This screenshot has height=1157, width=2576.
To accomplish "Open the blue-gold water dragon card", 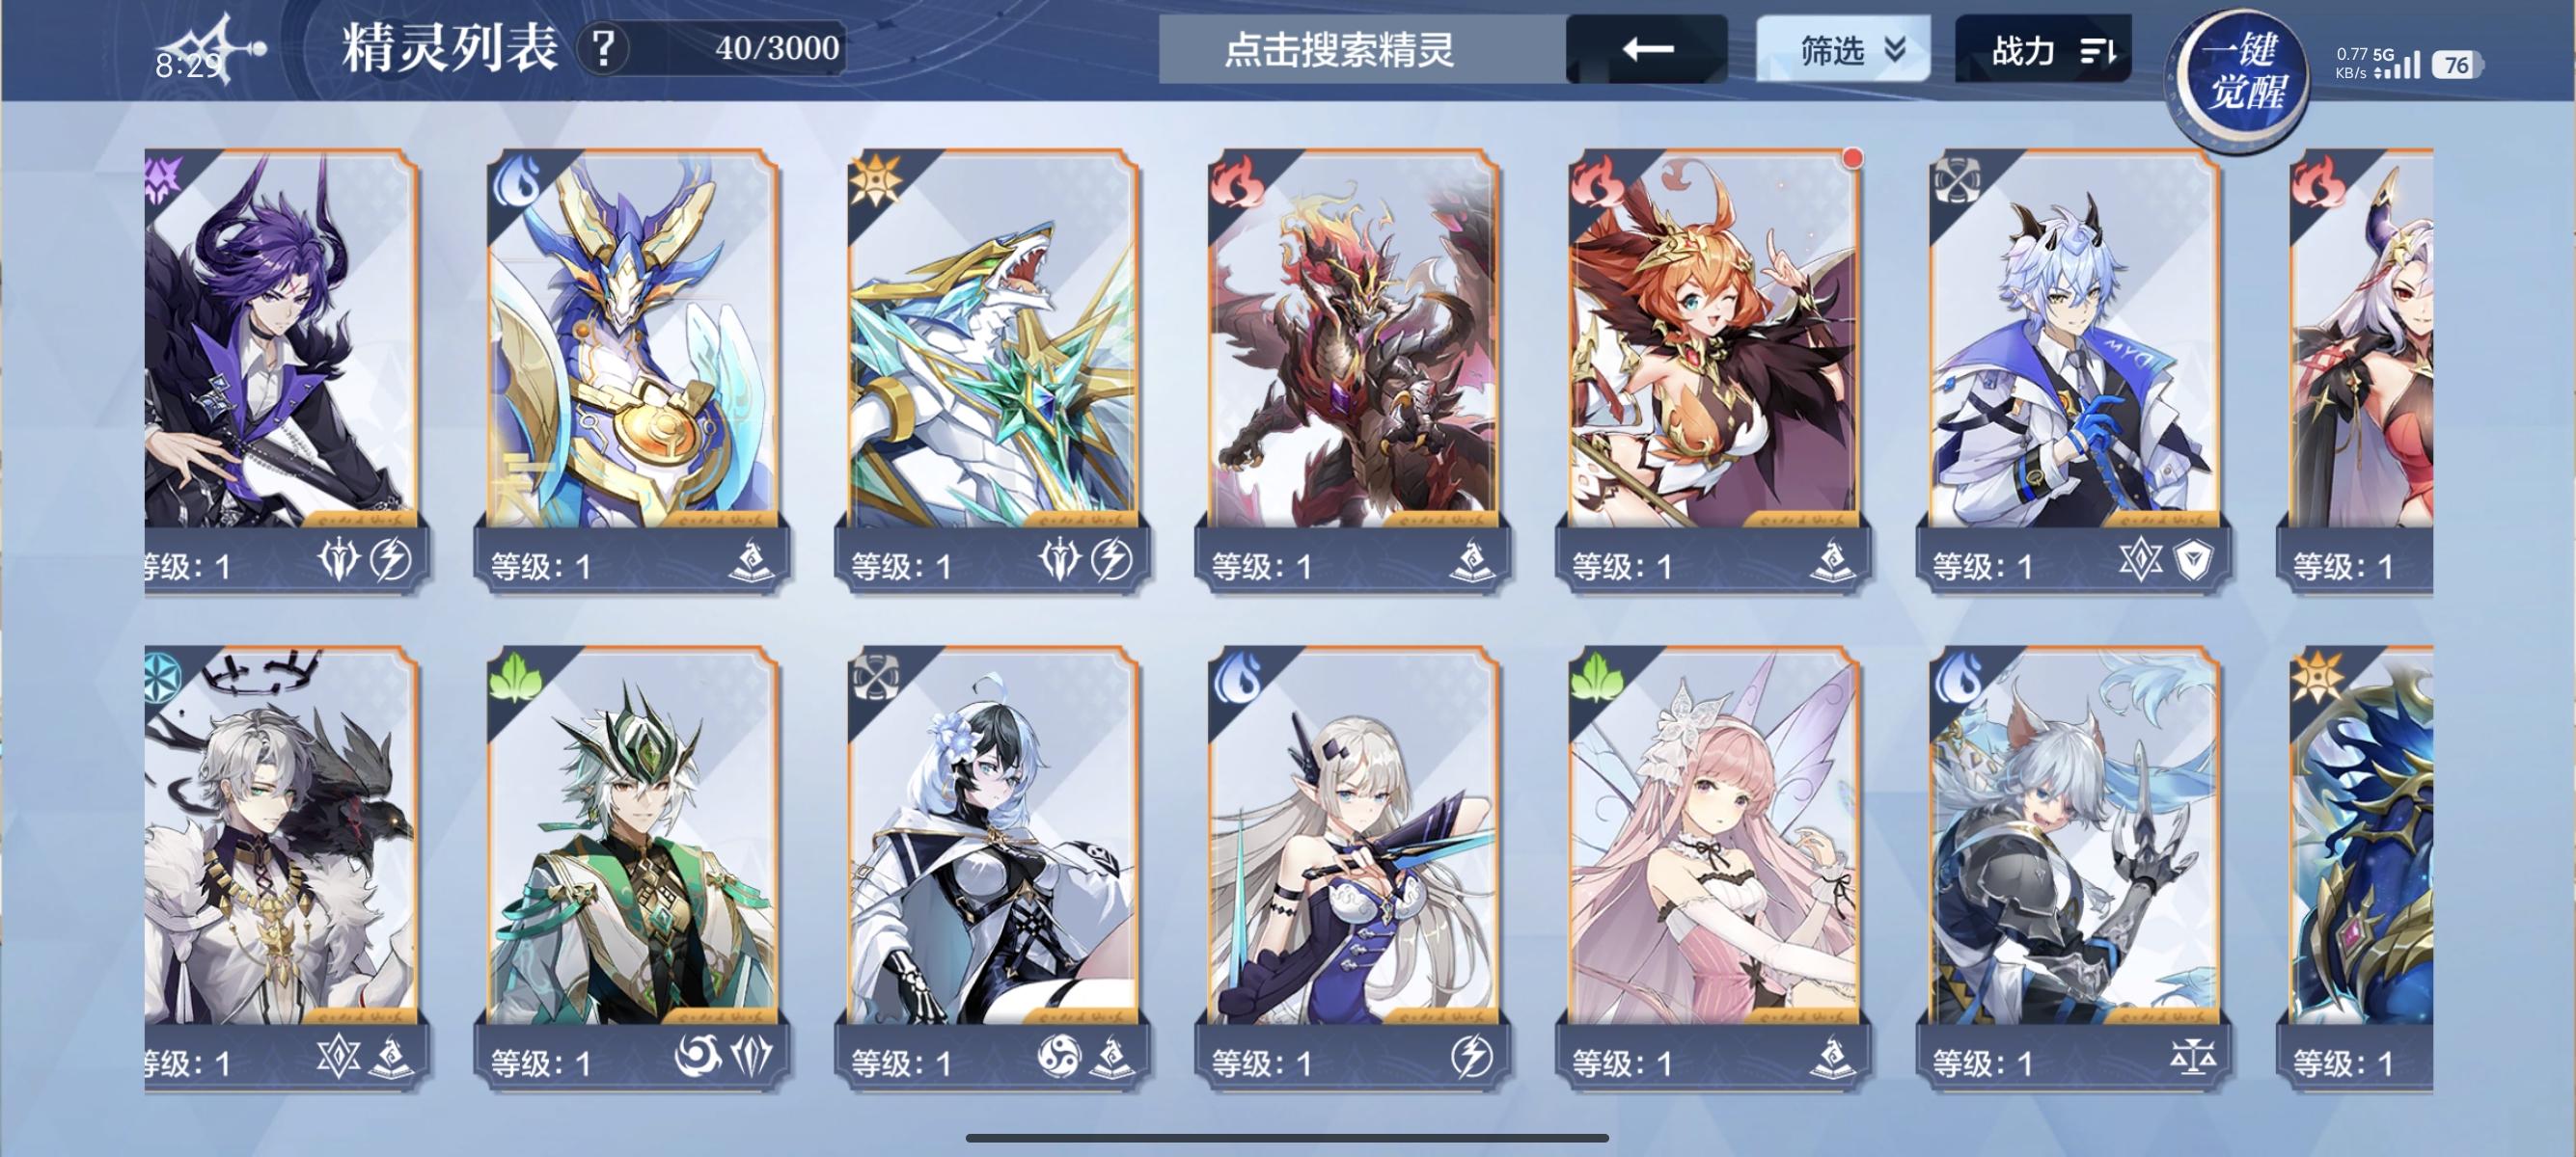I will 632,371.
